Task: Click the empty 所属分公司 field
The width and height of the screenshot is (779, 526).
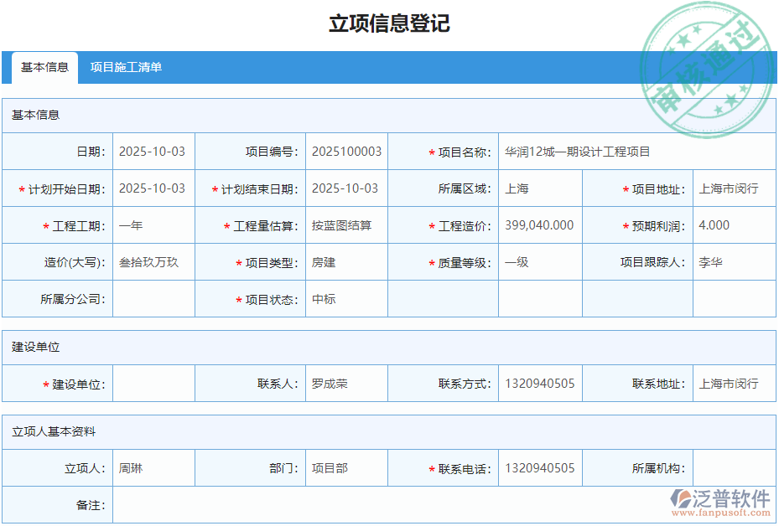Action: click(153, 298)
